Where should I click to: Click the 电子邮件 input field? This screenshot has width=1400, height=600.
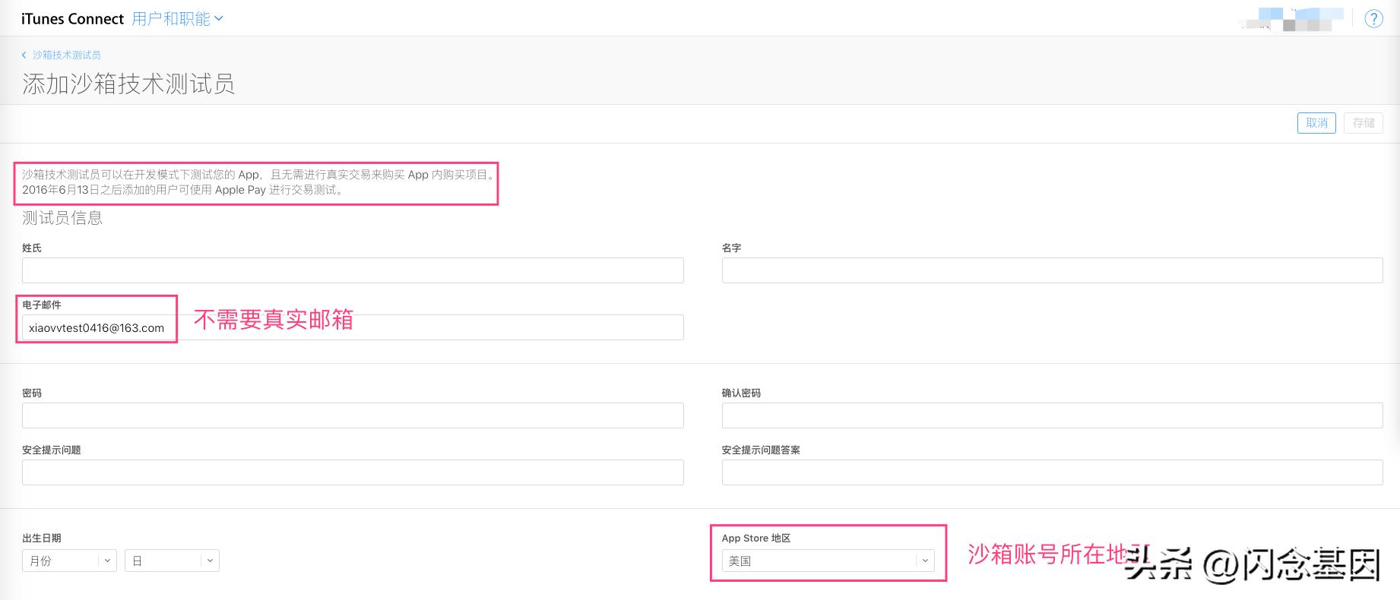(353, 327)
